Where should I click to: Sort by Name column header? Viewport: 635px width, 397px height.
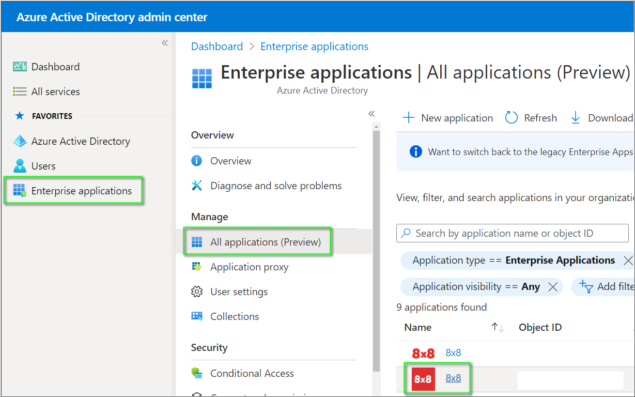[x=417, y=327]
